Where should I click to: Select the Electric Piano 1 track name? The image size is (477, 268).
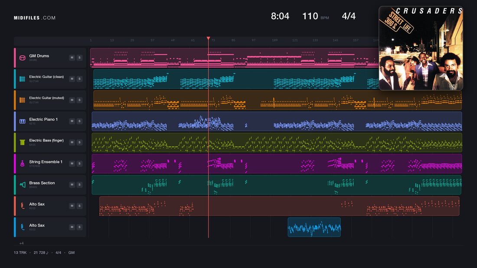43,119
